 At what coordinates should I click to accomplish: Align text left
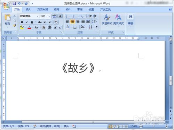pyautogui.click(x=68, y=21)
